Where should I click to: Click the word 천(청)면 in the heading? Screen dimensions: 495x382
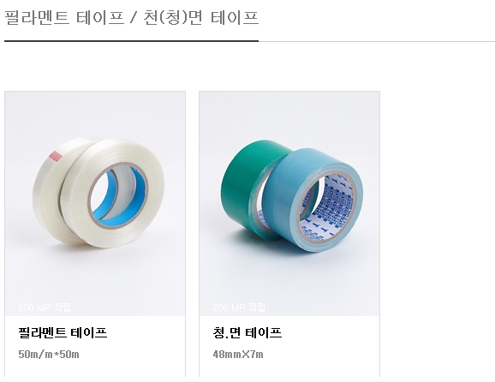coord(173,17)
